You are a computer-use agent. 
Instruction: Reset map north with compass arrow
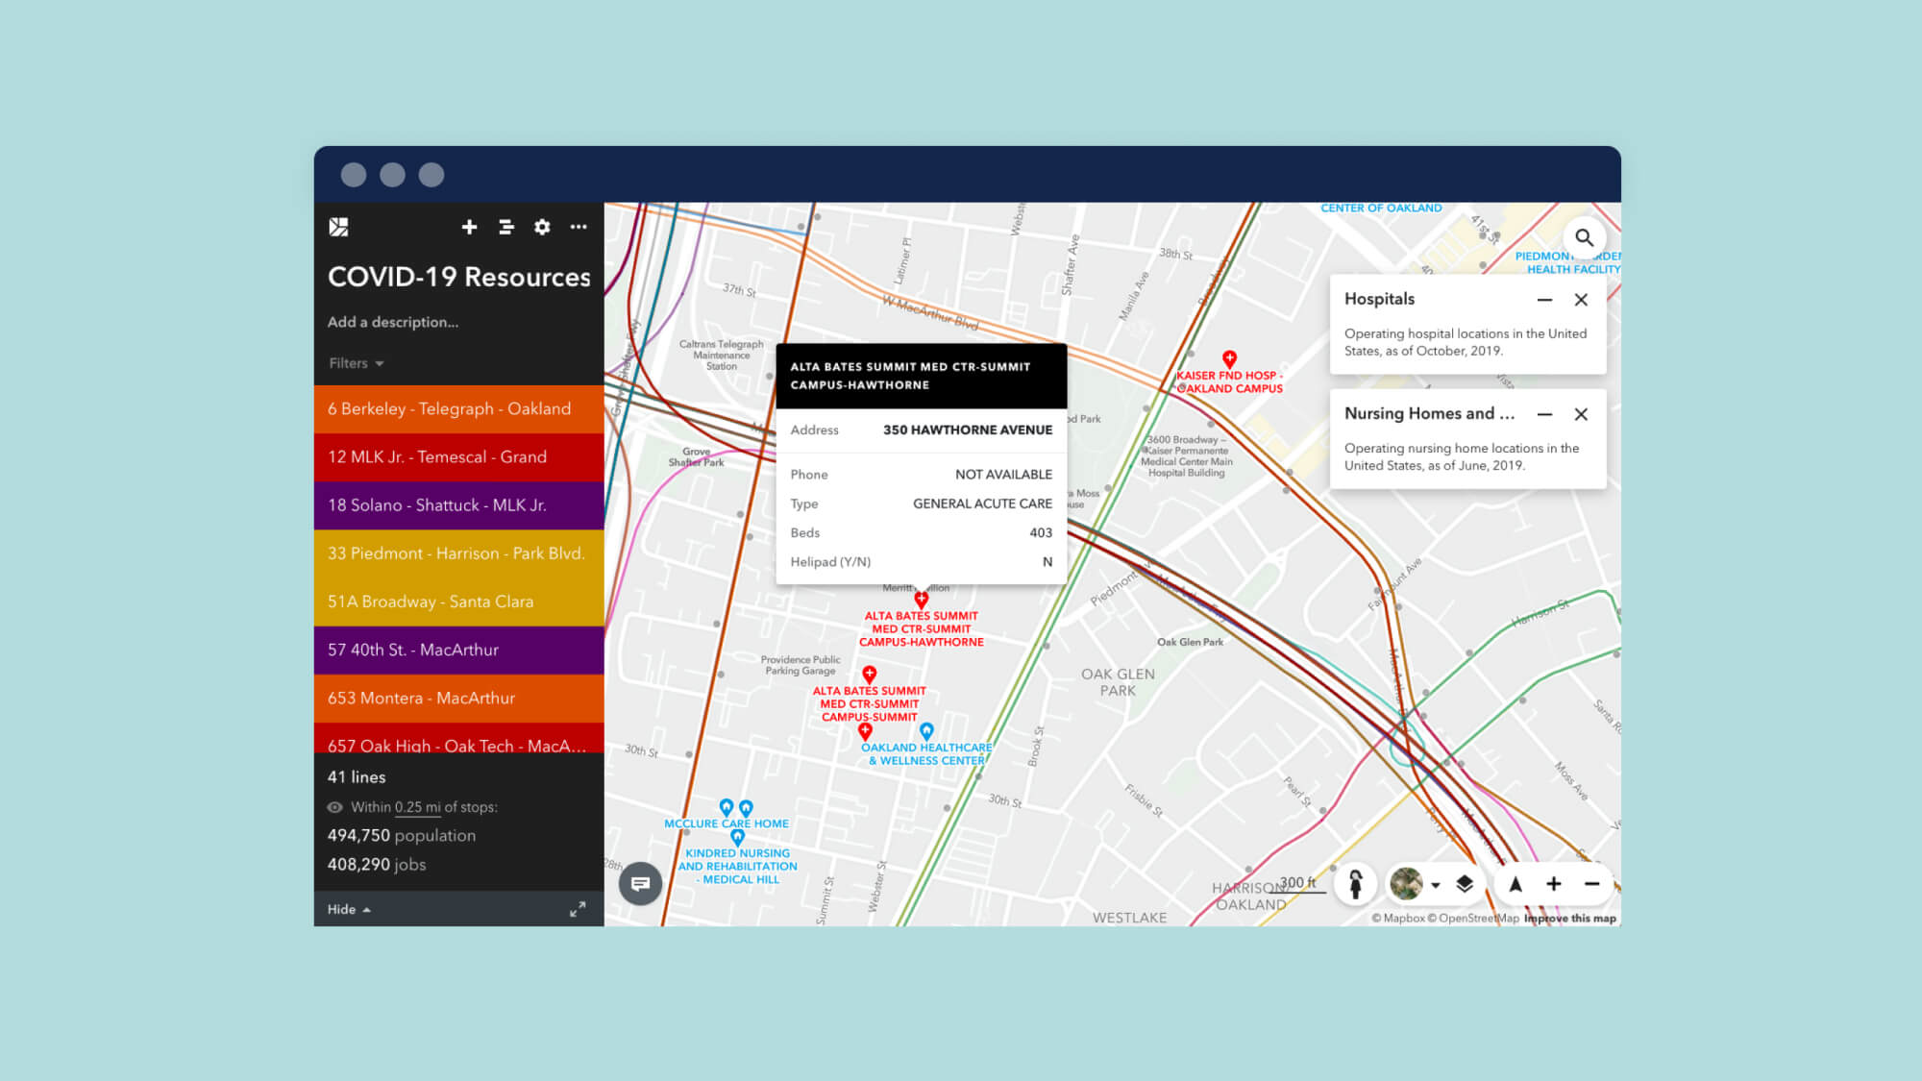(x=1515, y=884)
